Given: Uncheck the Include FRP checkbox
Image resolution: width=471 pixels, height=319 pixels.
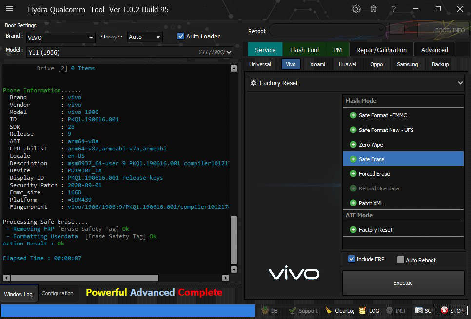Looking at the screenshot, I should tap(352, 259).
